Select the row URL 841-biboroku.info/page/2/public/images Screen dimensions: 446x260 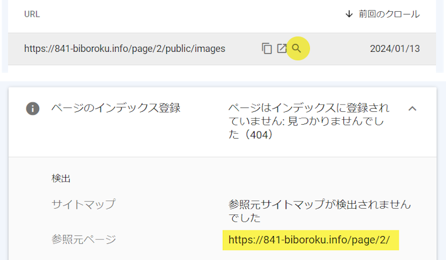(x=124, y=48)
